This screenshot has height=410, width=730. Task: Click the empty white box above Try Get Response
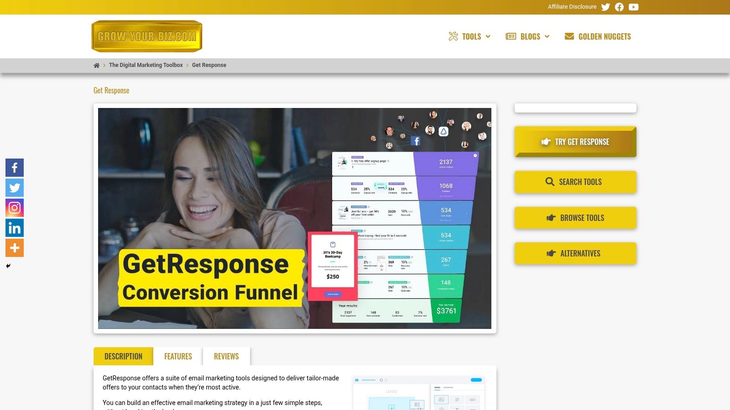pos(575,108)
